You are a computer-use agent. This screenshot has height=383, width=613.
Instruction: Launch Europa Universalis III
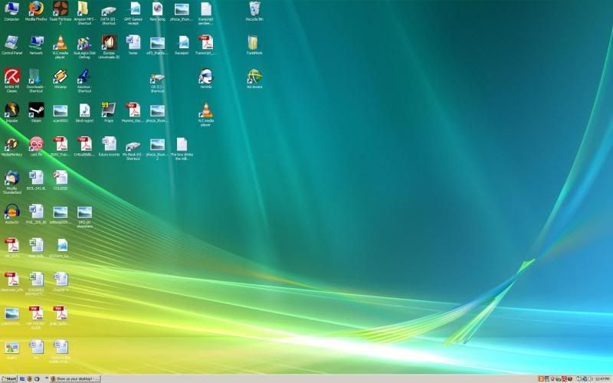(x=109, y=47)
